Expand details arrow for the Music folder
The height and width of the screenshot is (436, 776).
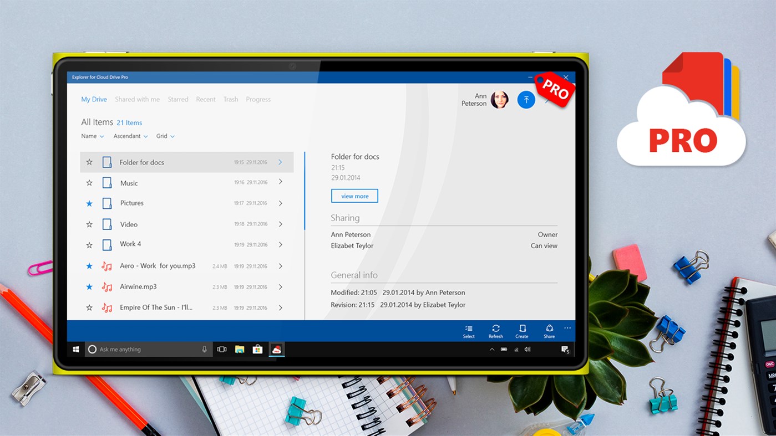(x=281, y=182)
